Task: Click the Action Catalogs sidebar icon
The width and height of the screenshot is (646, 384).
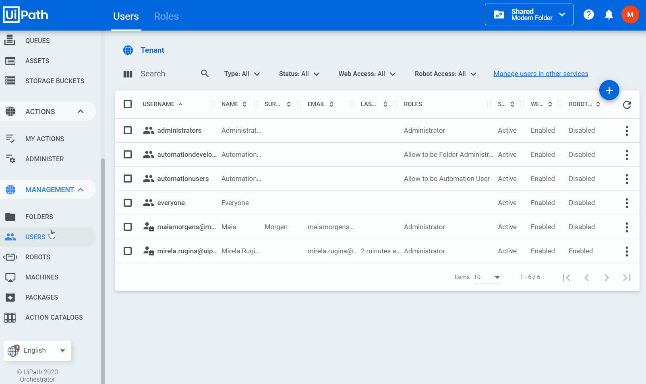Action: 10,318
